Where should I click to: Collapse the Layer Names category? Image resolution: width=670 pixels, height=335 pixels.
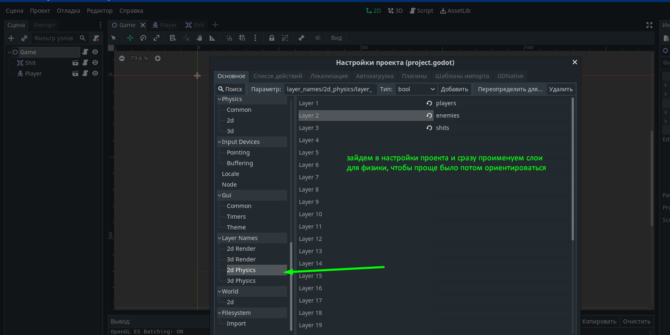pyautogui.click(x=219, y=238)
